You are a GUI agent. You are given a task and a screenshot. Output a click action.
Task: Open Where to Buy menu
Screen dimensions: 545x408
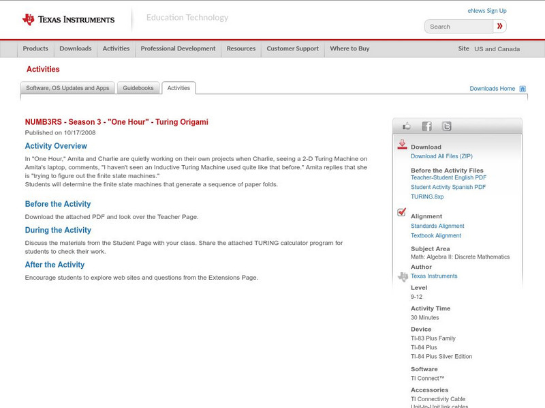point(349,48)
